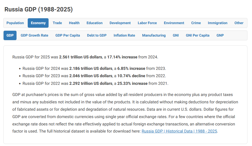Click the '2.046 trillion US dollars' 2023 value

91,76
